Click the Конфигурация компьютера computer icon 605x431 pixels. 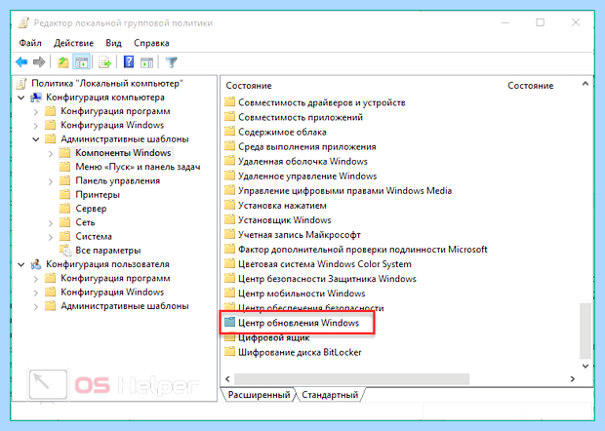(x=36, y=98)
